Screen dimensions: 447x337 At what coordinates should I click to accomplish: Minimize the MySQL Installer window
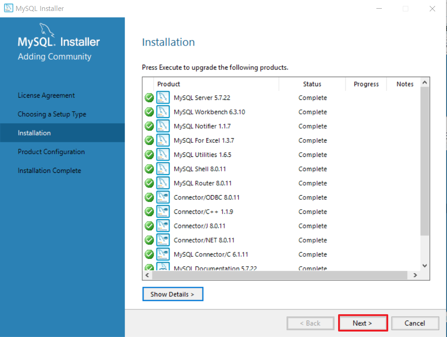pos(379,9)
